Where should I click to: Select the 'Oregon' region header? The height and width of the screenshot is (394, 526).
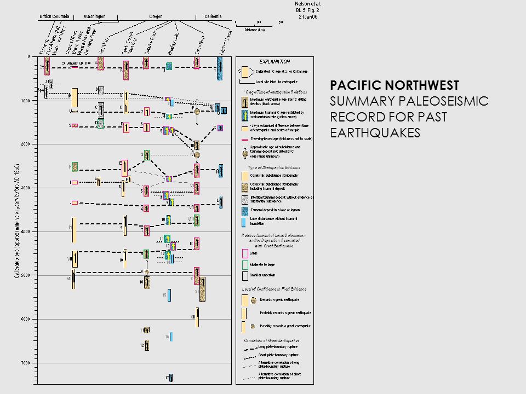(x=156, y=16)
